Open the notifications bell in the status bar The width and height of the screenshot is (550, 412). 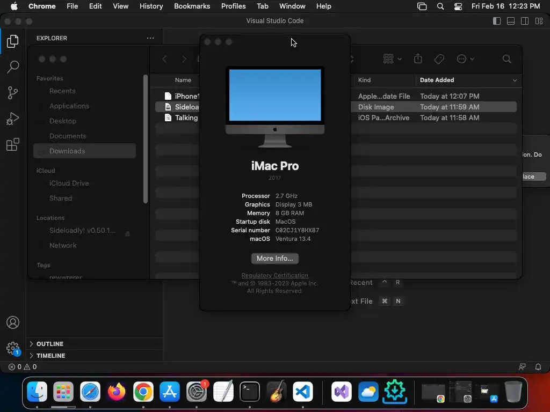(538, 367)
